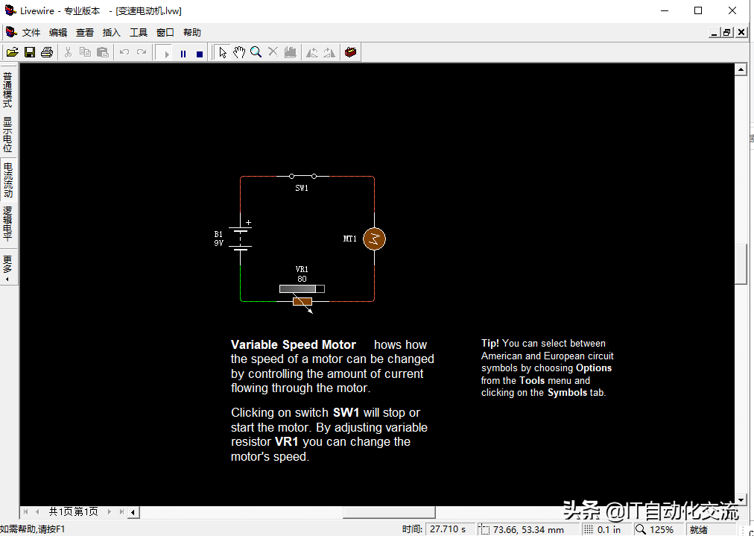
Task: Click the vertical scrollbar up arrow
Action: coord(741,69)
